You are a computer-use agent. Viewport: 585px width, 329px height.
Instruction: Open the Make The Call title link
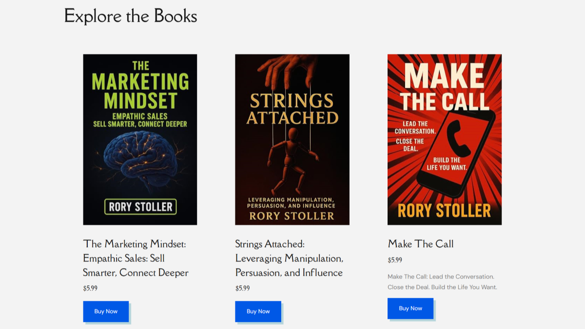coord(420,244)
